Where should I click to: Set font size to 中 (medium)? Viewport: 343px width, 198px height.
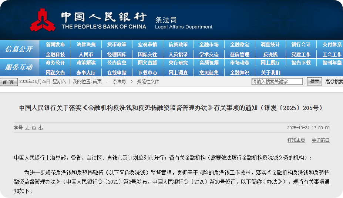(x=34, y=128)
